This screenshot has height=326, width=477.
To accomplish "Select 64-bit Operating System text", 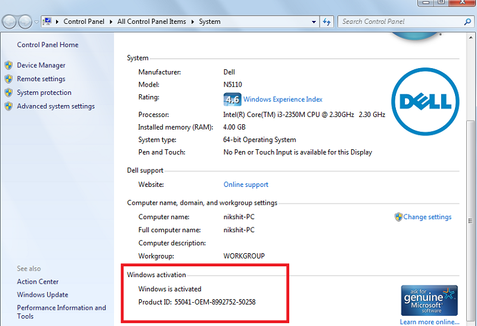I will point(259,140).
